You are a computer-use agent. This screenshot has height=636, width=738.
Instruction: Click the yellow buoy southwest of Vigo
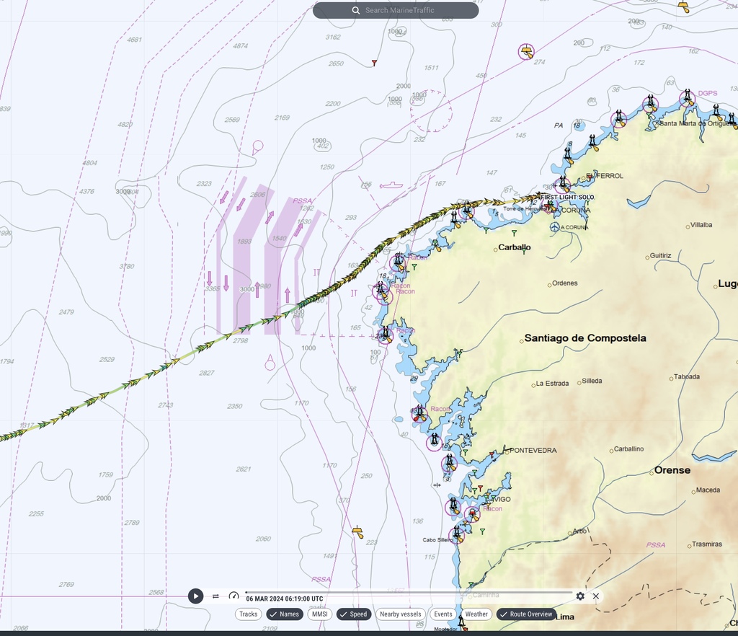pyautogui.click(x=357, y=532)
